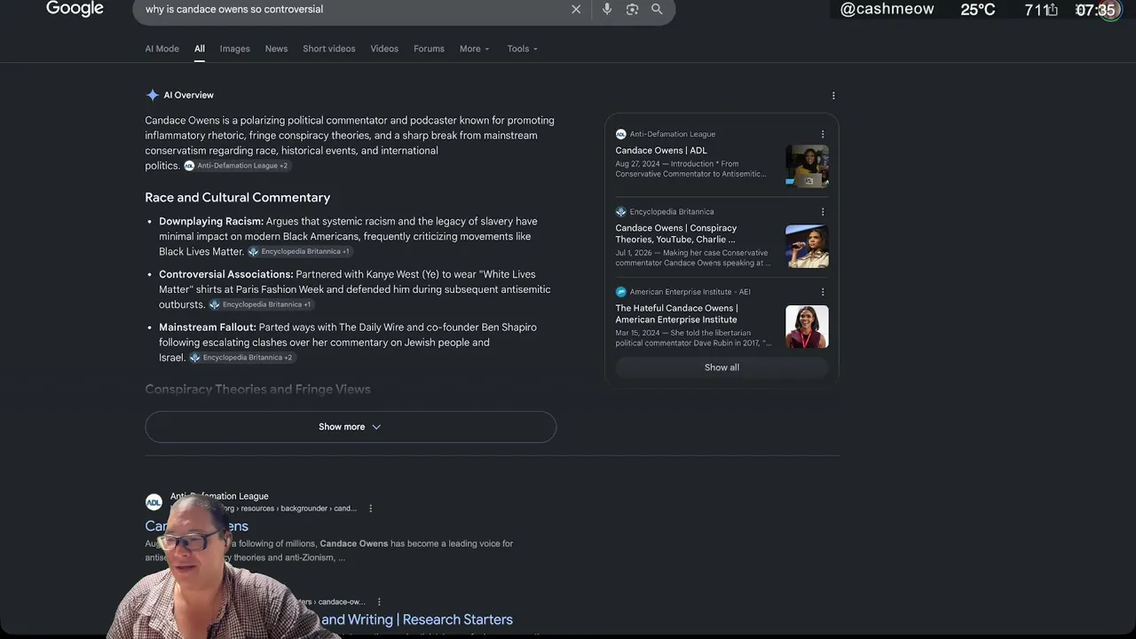Viewport: 1136px width, 639px height.
Task: Click Britannica +1 citation after Black Lives Matter
Action: click(299, 252)
